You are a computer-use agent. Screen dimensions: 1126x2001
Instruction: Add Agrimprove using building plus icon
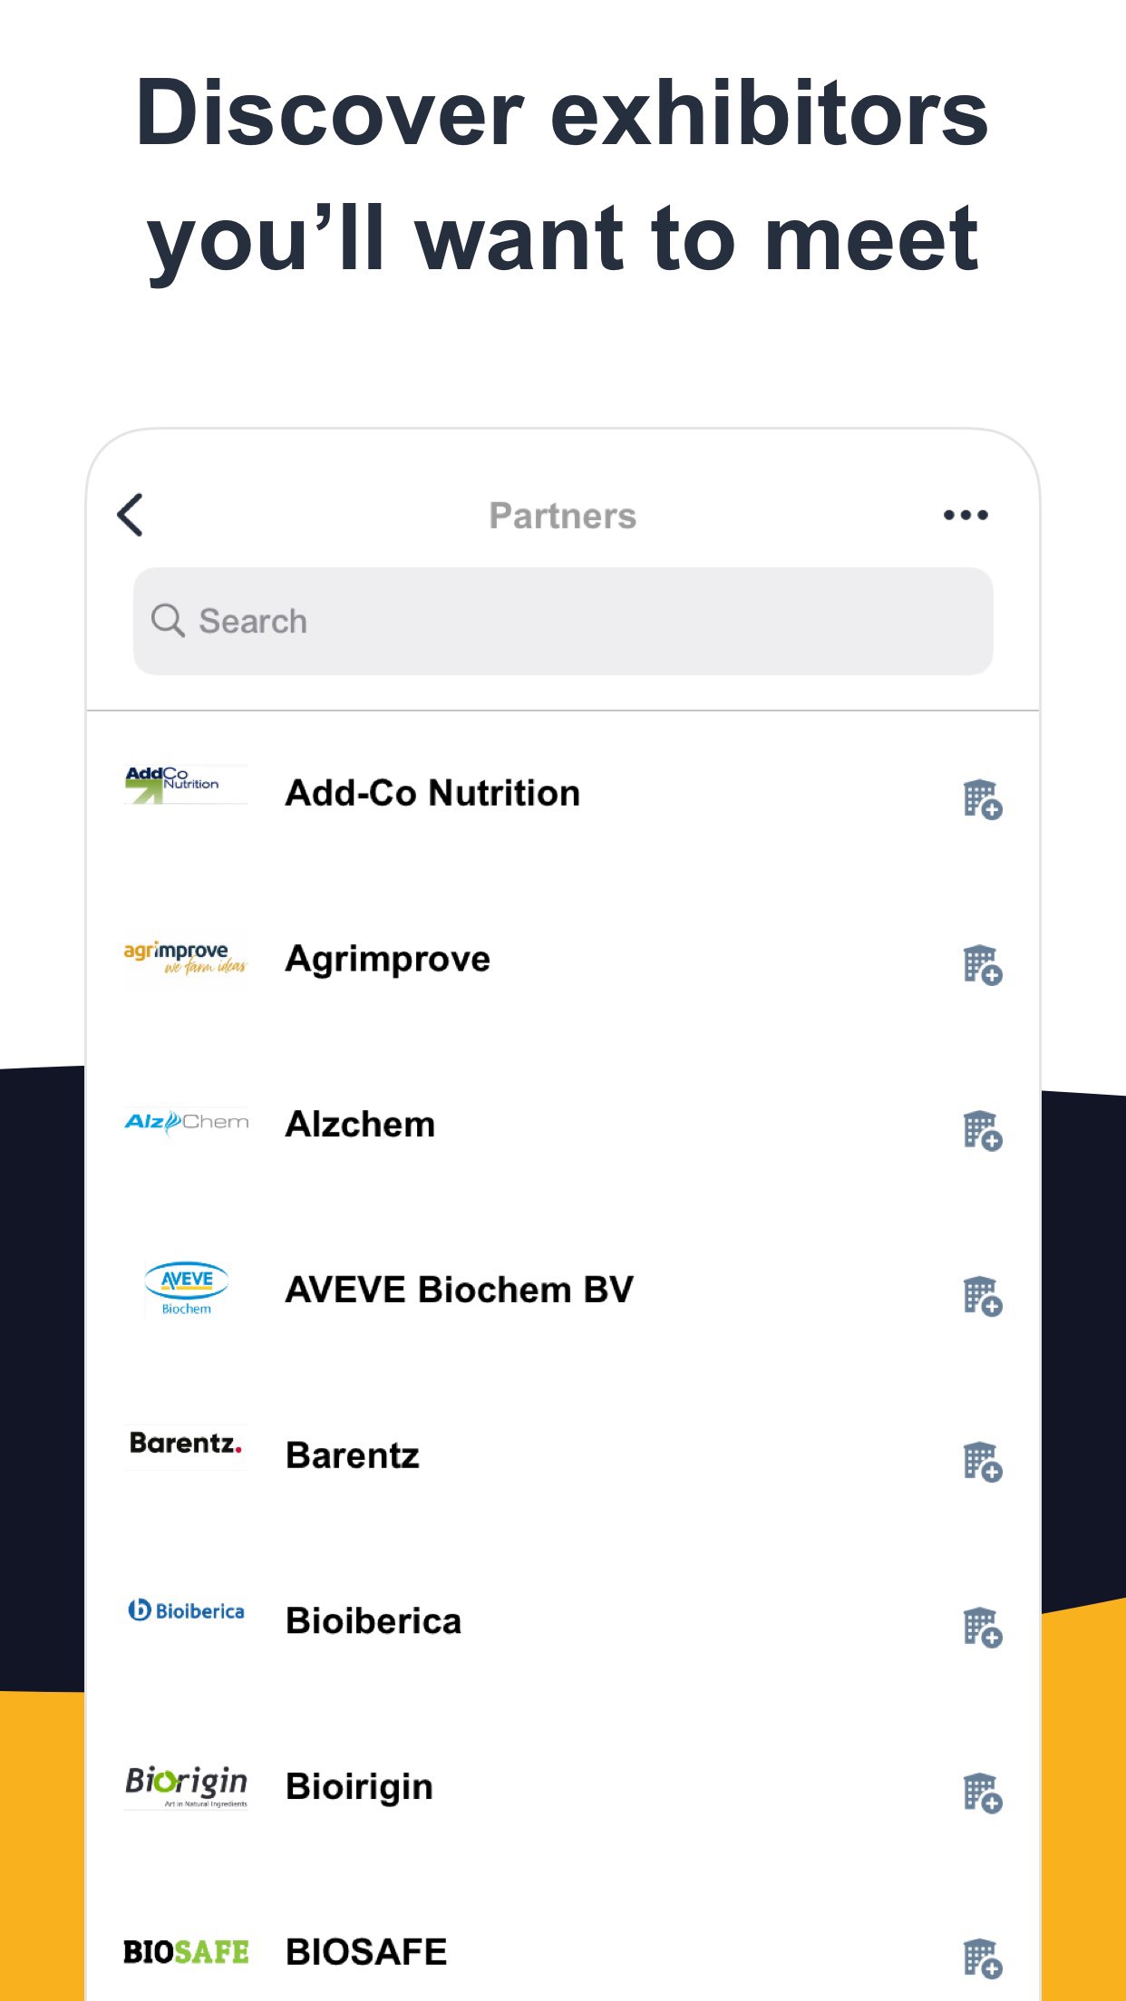tap(982, 964)
